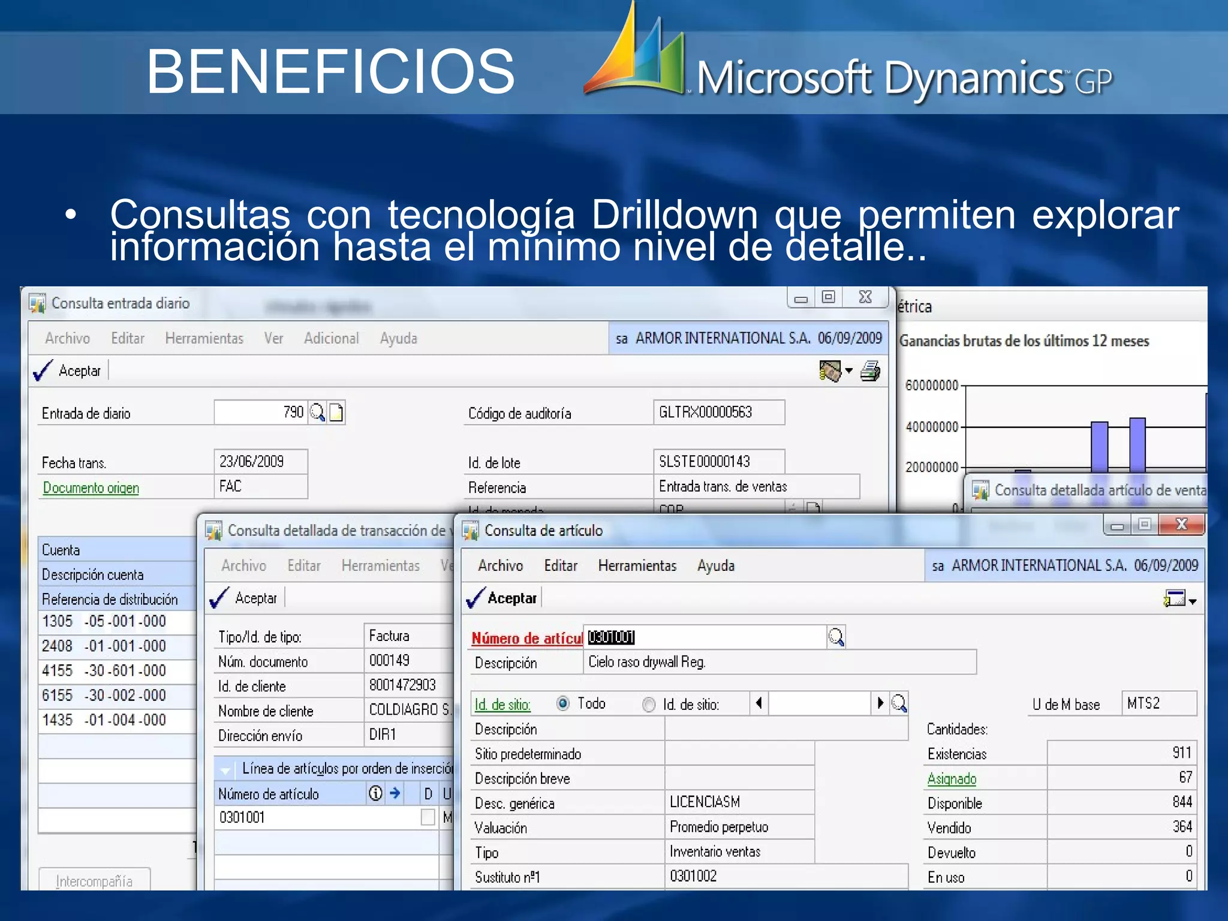Click Código de auditoría value GLTRX00000563
1228x921 pixels.
point(719,412)
